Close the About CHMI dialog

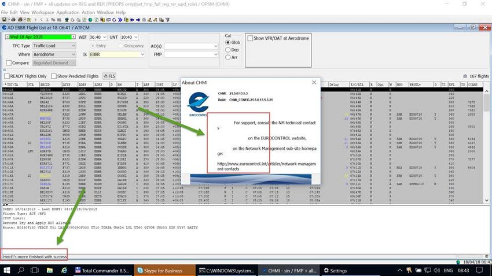click(314, 82)
